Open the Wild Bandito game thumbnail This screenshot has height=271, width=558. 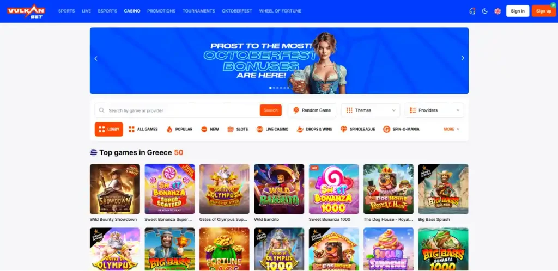tap(279, 189)
